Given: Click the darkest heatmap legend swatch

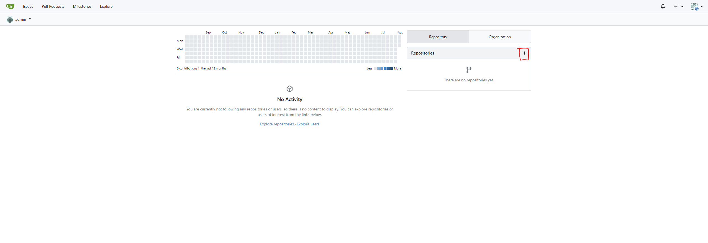Looking at the screenshot, I should [x=392, y=68].
